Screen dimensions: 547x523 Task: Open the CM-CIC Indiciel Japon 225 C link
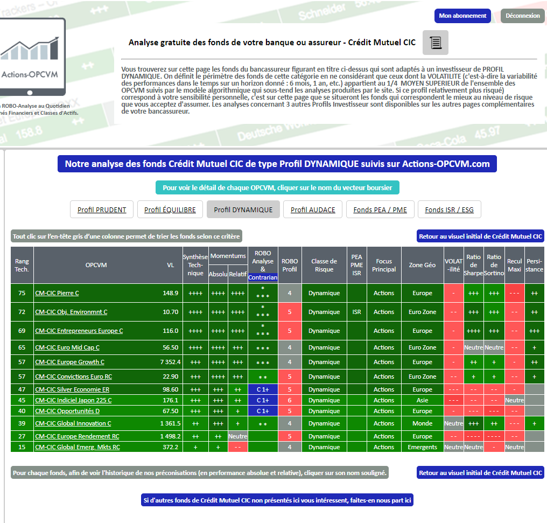coord(73,400)
